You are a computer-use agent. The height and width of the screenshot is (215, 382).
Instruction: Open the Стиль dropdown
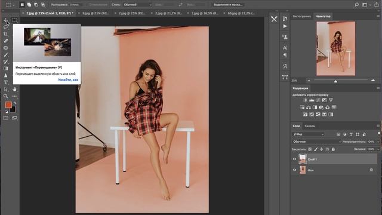pos(137,5)
